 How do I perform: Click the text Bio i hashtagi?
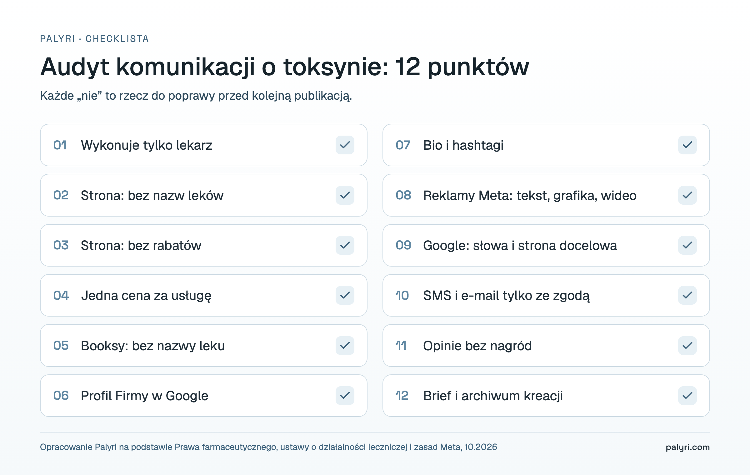pos(463,145)
